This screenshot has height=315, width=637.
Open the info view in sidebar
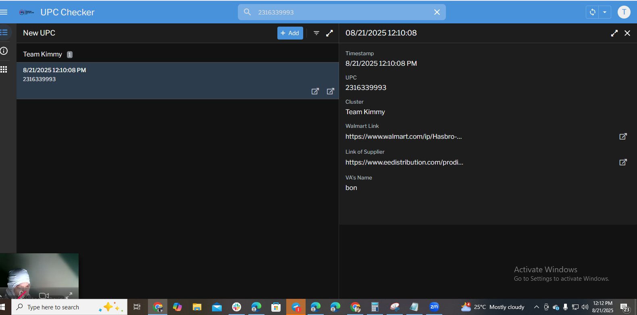(4, 51)
